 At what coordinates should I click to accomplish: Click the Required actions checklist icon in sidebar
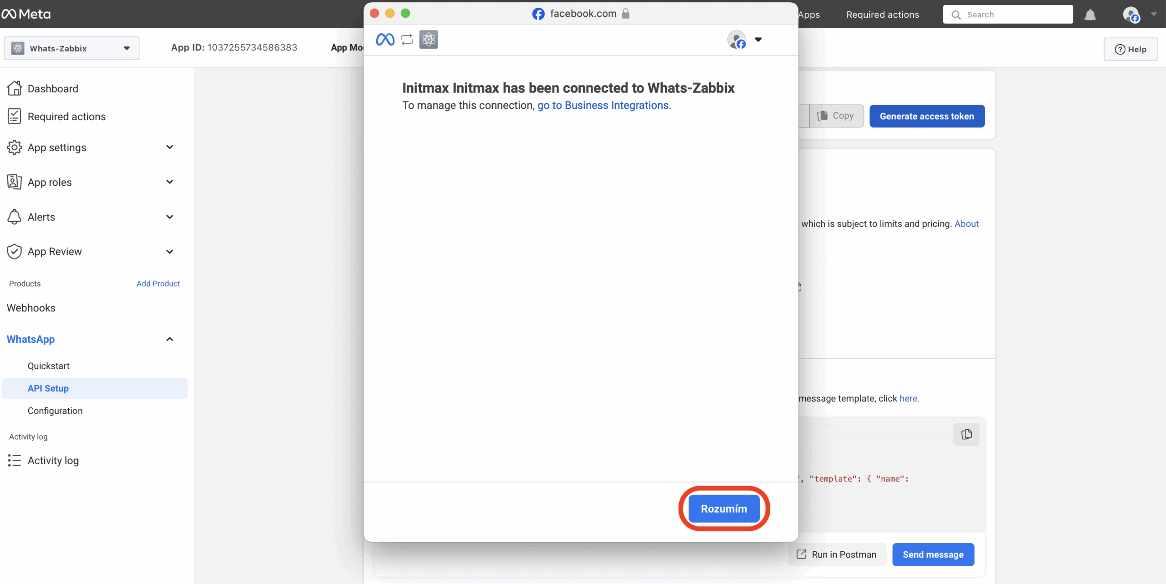[x=14, y=116]
